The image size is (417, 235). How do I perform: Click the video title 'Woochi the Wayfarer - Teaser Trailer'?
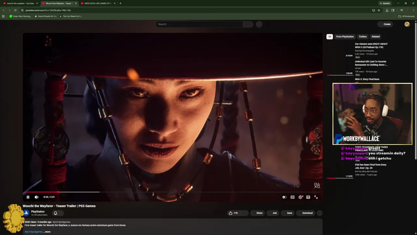[x=59, y=206]
